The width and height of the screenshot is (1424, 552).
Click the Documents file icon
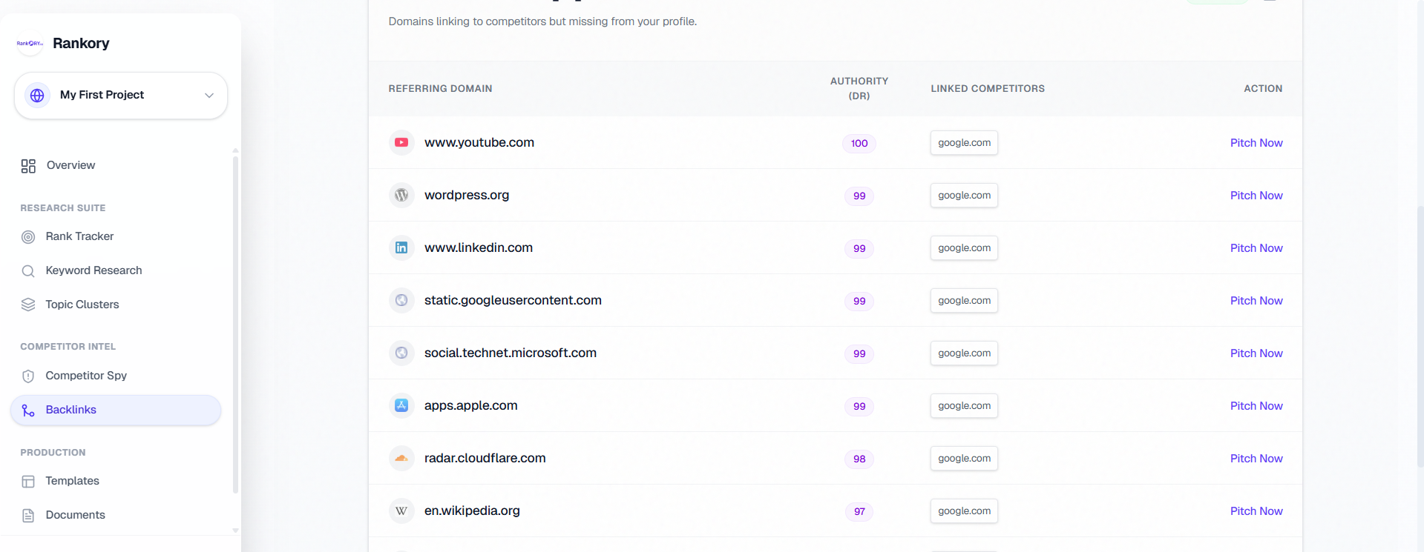coord(28,516)
